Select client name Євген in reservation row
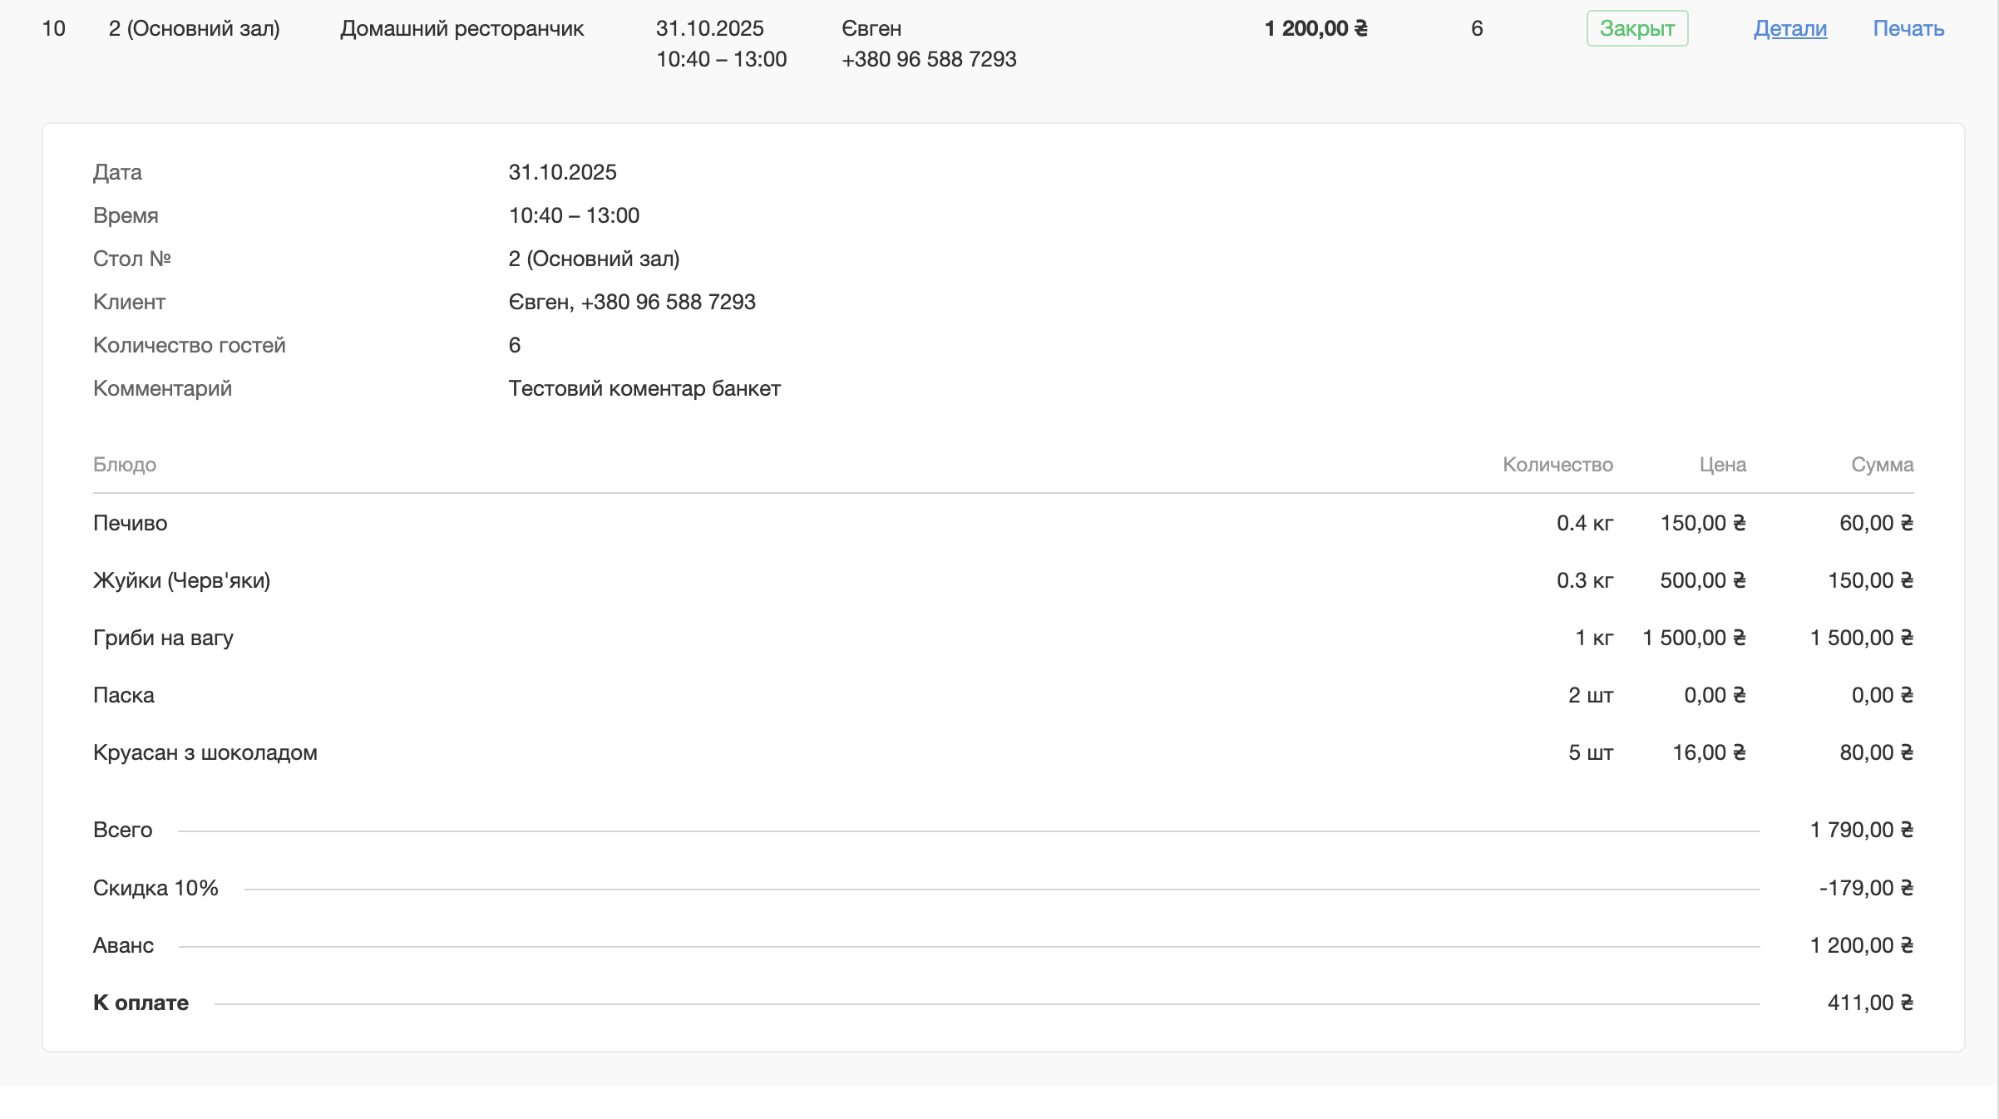The width and height of the screenshot is (1999, 1119). pyautogui.click(x=871, y=28)
